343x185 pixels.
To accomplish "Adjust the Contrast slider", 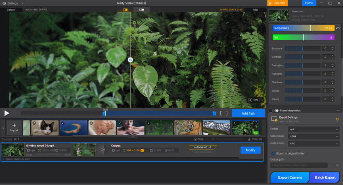I will (x=303, y=57).
